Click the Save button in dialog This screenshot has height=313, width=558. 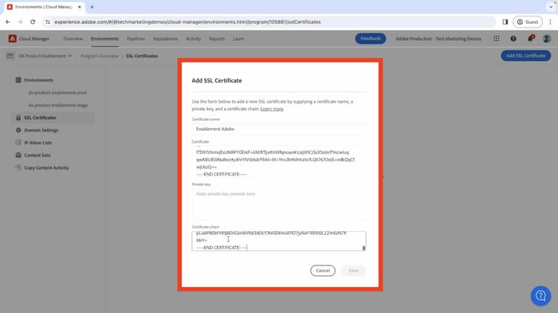[x=353, y=271]
